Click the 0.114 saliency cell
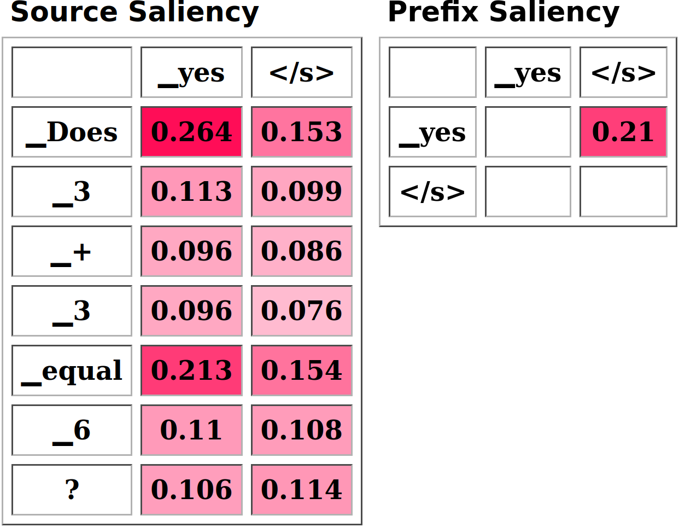The height and width of the screenshot is (527, 679). coord(301,490)
